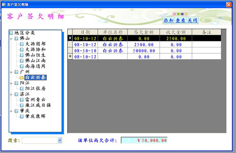Close the 客户签欠明细 window
Image resolution: width=236 pixels, height=153 pixels.
229,5
